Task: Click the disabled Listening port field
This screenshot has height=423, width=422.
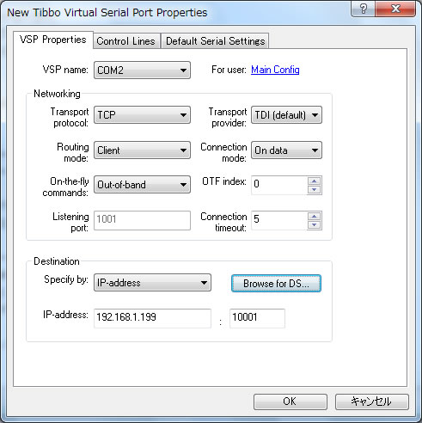Action: click(x=142, y=220)
